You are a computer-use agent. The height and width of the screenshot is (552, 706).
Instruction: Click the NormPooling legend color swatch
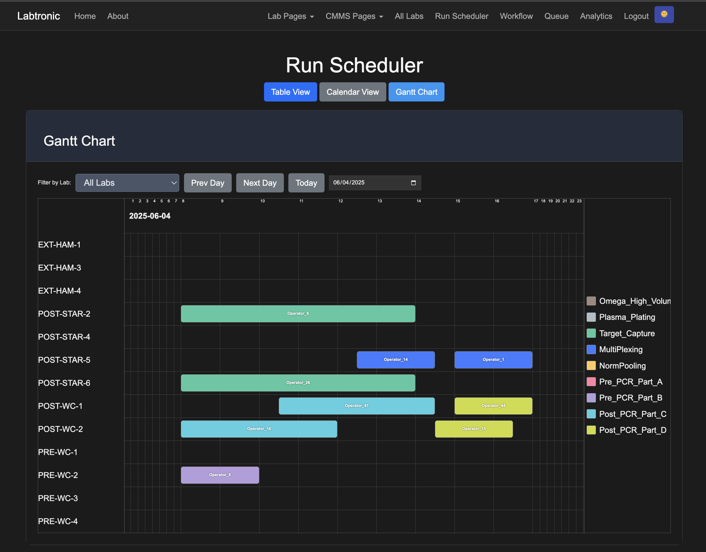pos(591,366)
